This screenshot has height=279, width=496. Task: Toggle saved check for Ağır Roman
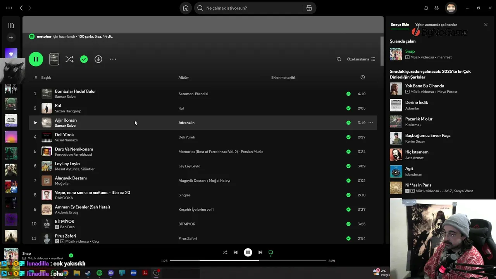coord(348,123)
